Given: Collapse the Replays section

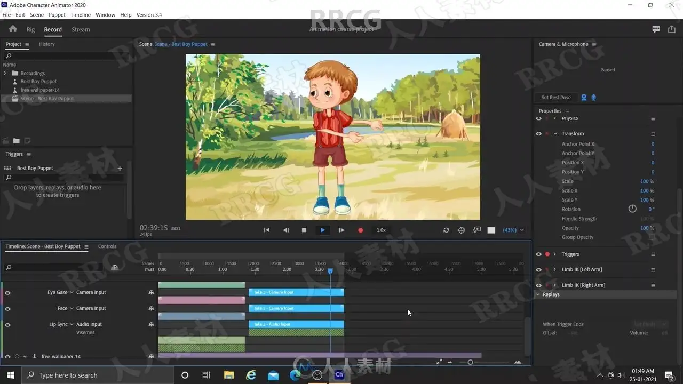Looking at the screenshot, I should coord(537,294).
